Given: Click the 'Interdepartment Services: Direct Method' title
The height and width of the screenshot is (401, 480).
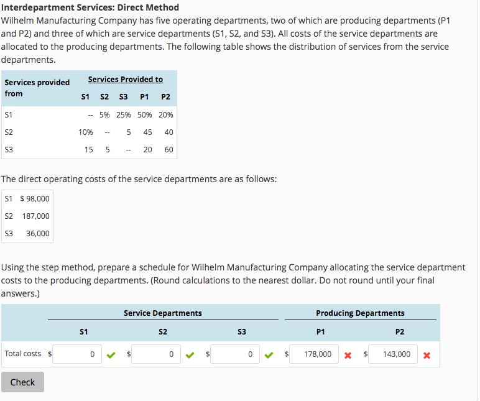Looking at the screenshot, I should (x=90, y=7).
